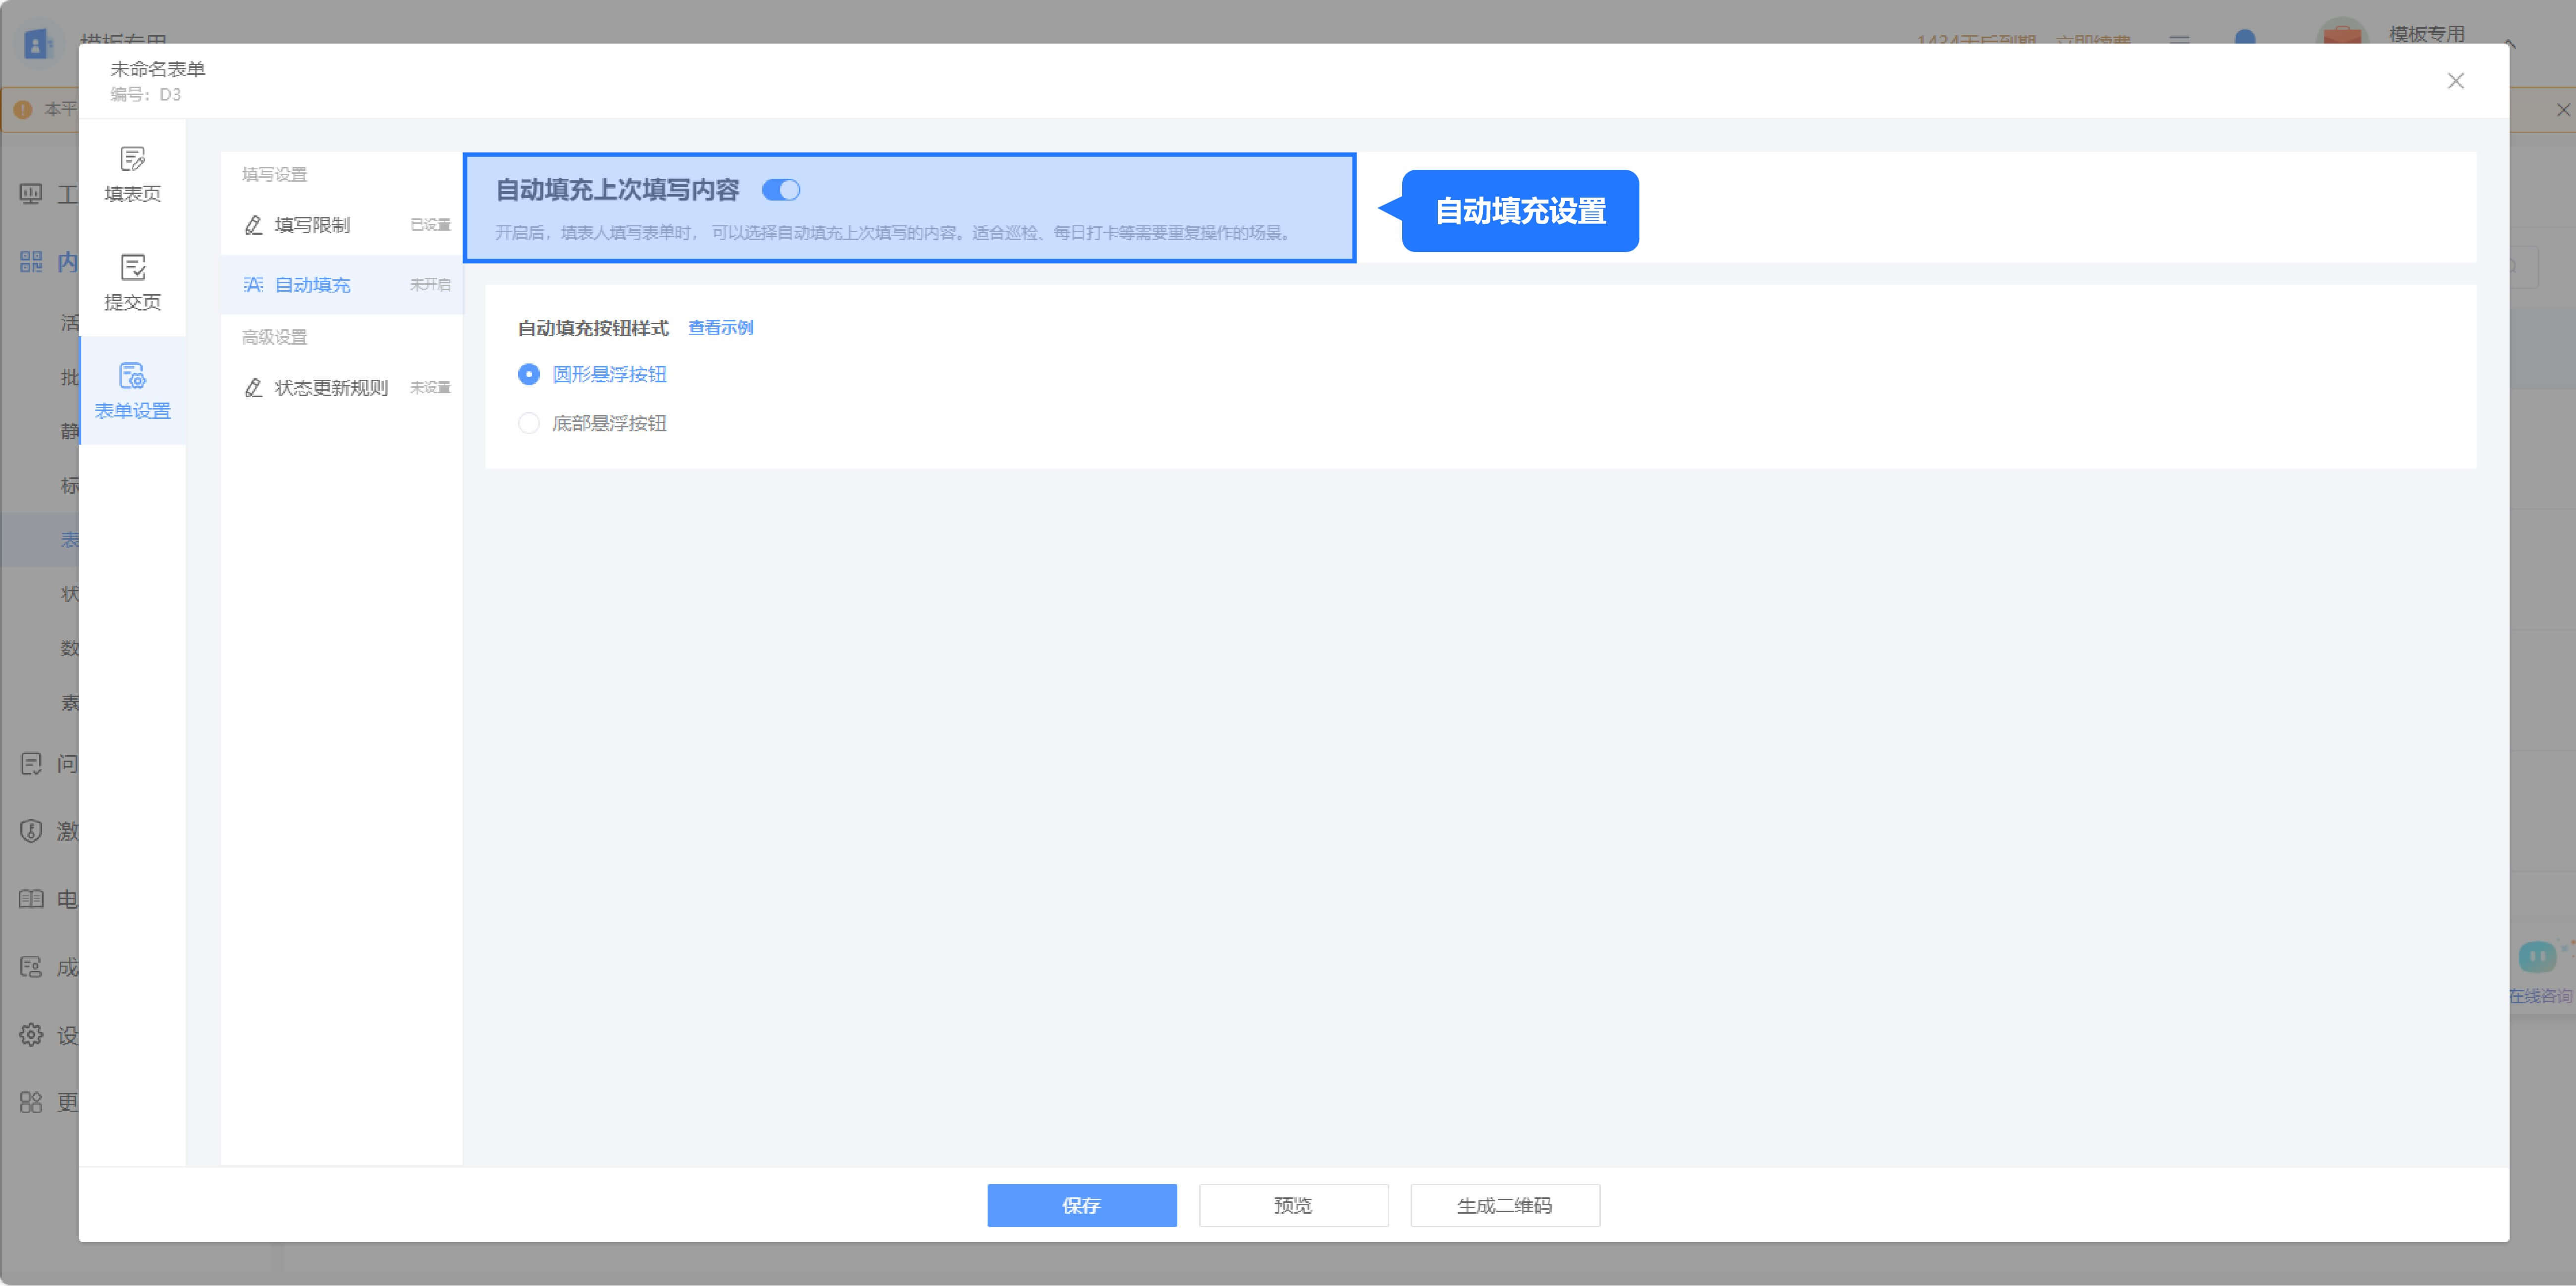Click the 查看示例 link
The width and height of the screenshot is (2576, 1286).
[720, 328]
